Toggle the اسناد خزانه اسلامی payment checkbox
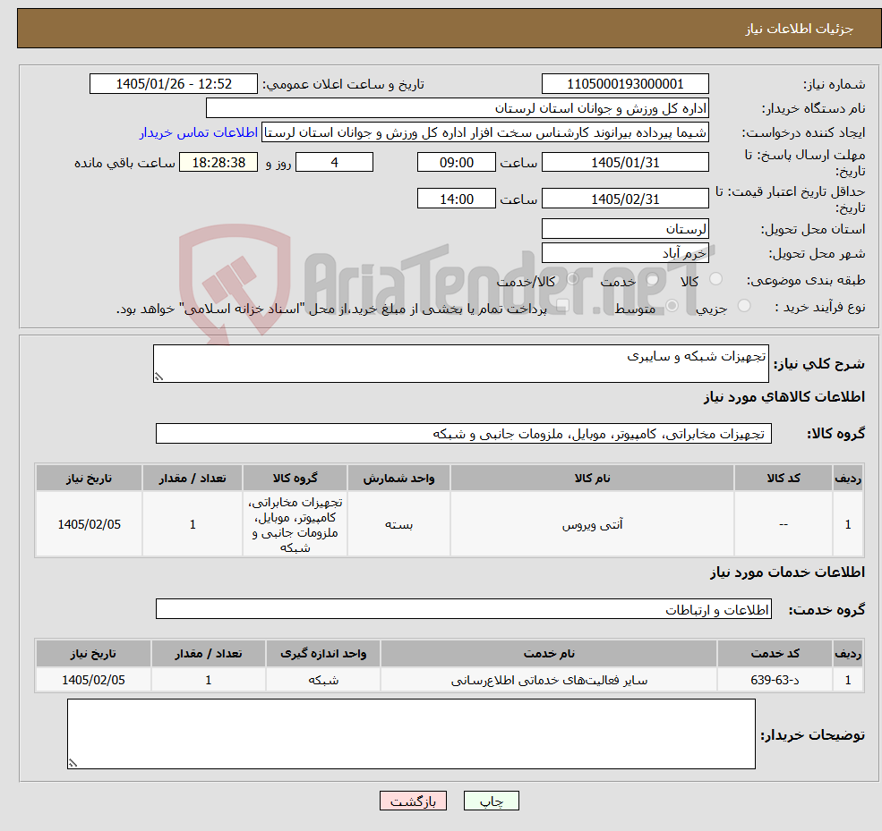Viewport: 882px width, 831px height. coord(562,306)
